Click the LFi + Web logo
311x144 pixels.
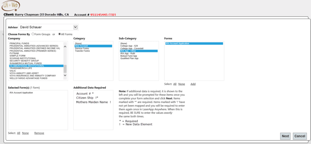point(11,5)
